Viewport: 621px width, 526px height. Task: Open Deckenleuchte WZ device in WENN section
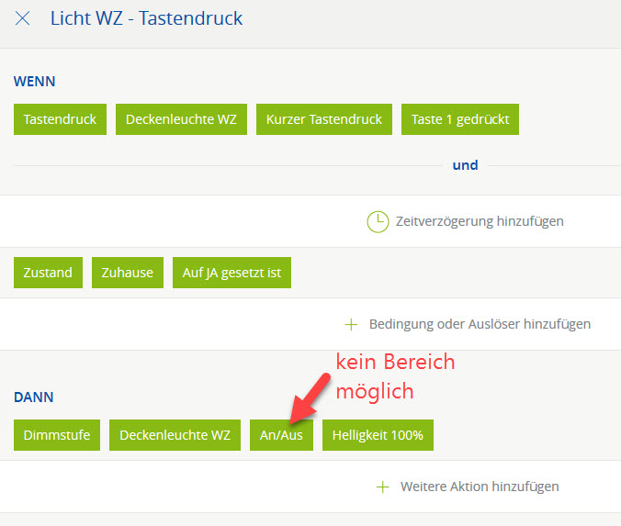pyautogui.click(x=181, y=119)
